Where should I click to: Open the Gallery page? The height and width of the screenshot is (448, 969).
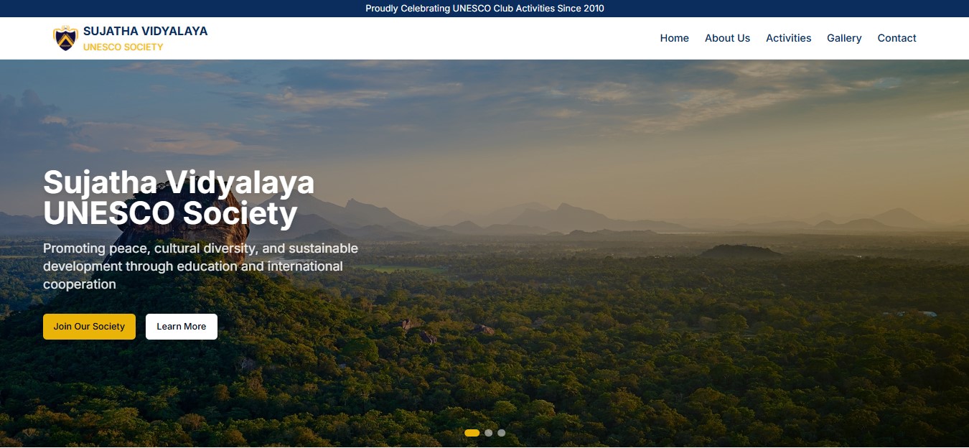[844, 38]
